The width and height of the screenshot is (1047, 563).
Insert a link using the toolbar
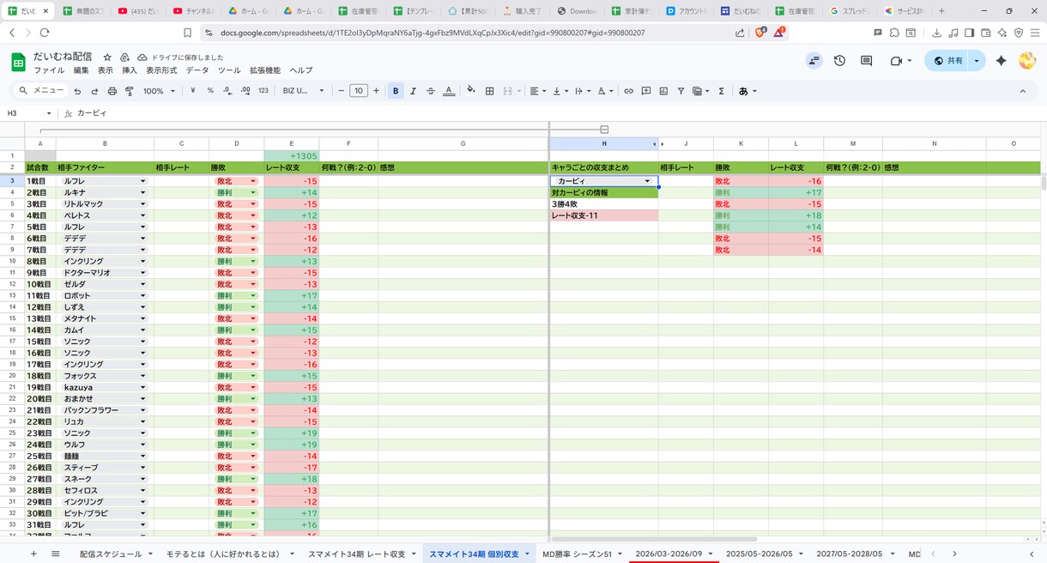pos(628,91)
